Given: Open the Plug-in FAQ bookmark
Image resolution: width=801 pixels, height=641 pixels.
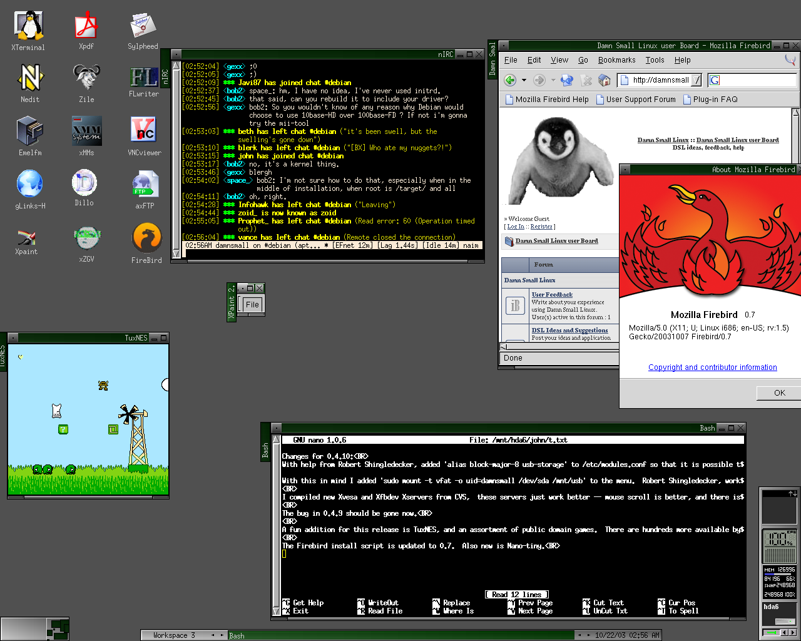Looking at the screenshot, I should pyautogui.click(x=710, y=100).
